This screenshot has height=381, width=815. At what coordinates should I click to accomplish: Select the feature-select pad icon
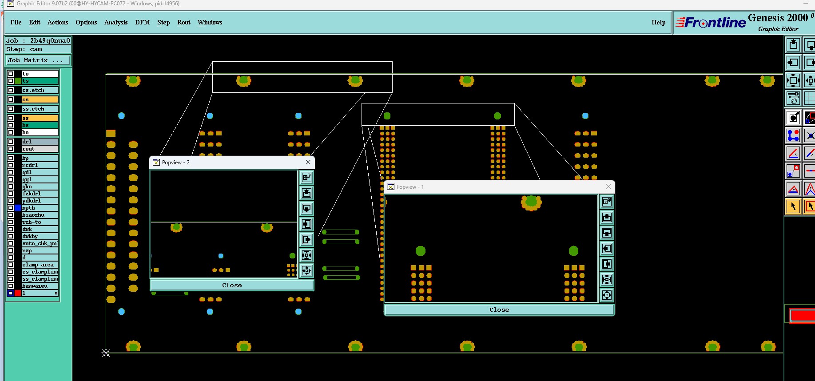tap(793, 118)
